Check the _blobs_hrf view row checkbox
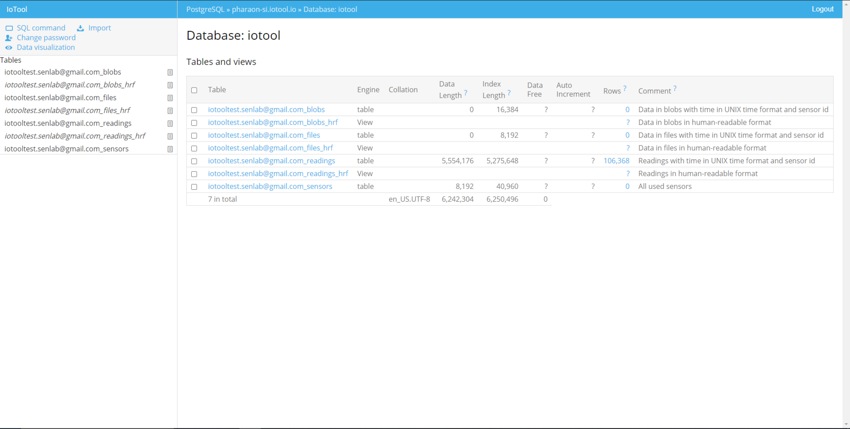The width and height of the screenshot is (850, 429). pyautogui.click(x=194, y=123)
